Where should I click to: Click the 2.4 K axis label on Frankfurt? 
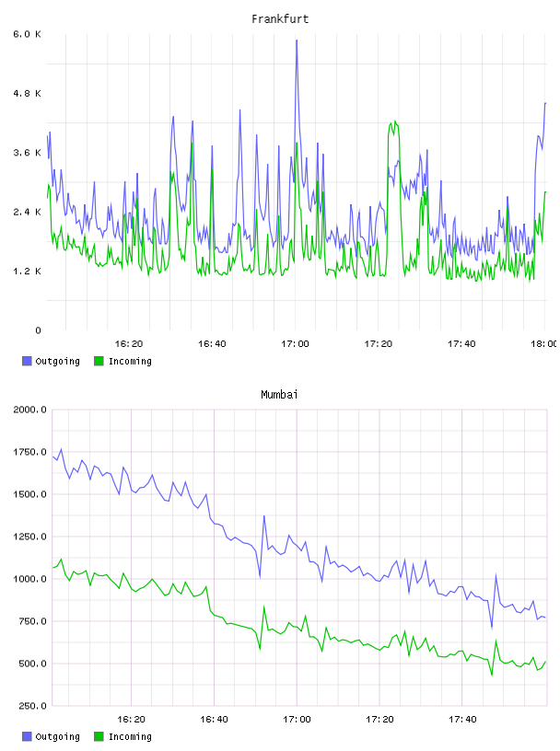27,212
